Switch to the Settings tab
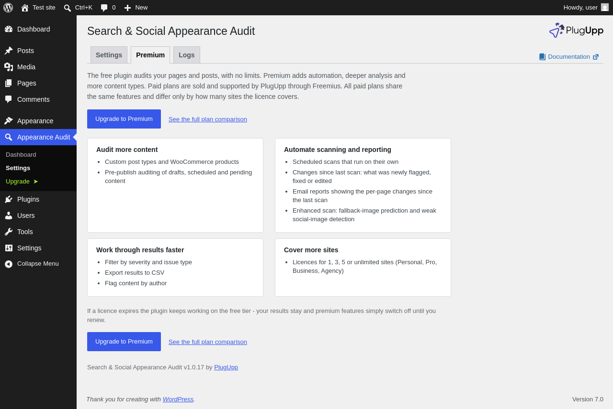 (109, 55)
